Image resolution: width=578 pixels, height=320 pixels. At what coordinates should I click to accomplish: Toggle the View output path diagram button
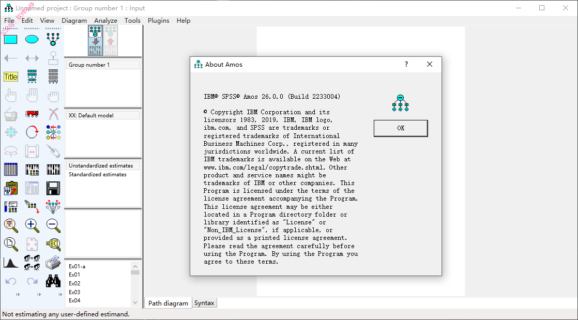[x=110, y=40]
